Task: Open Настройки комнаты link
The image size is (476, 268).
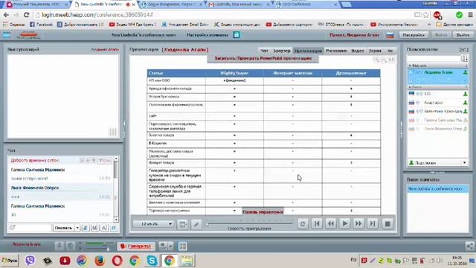Action: [208, 35]
